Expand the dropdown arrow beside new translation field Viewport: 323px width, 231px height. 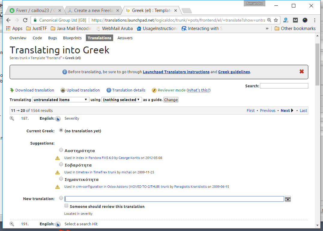click(x=288, y=199)
